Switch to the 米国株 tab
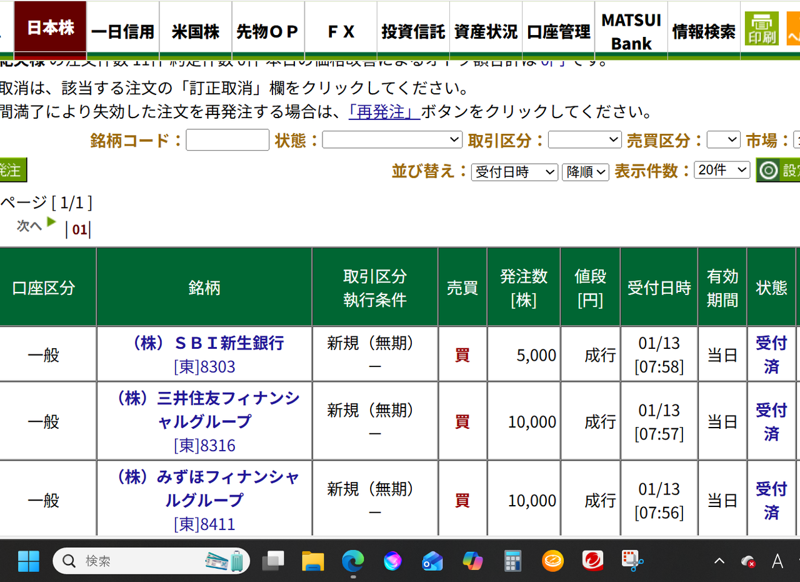Viewport: 800px width, 582px height. (x=195, y=28)
